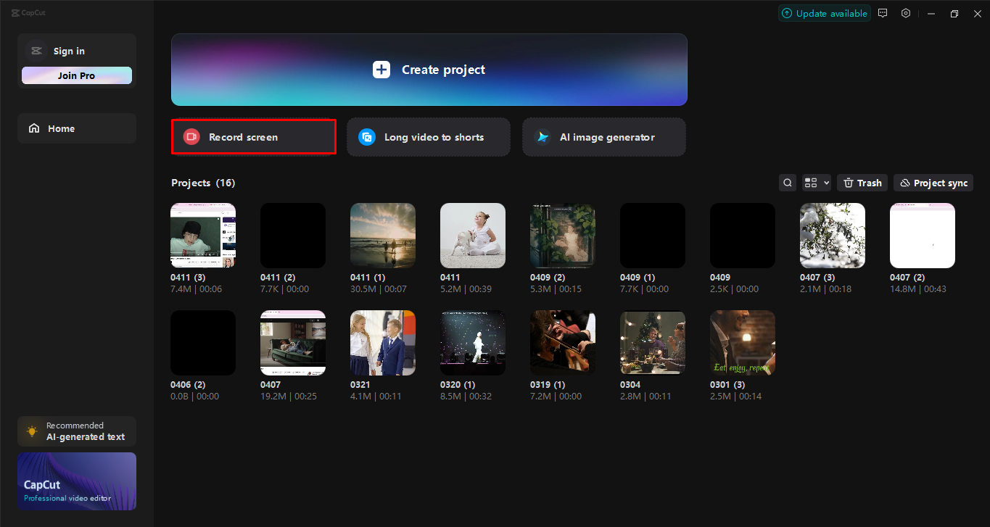This screenshot has height=527, width=990.
Task: Click the "8.5M | 00:32" project info
Action: [x=466, y=397]
